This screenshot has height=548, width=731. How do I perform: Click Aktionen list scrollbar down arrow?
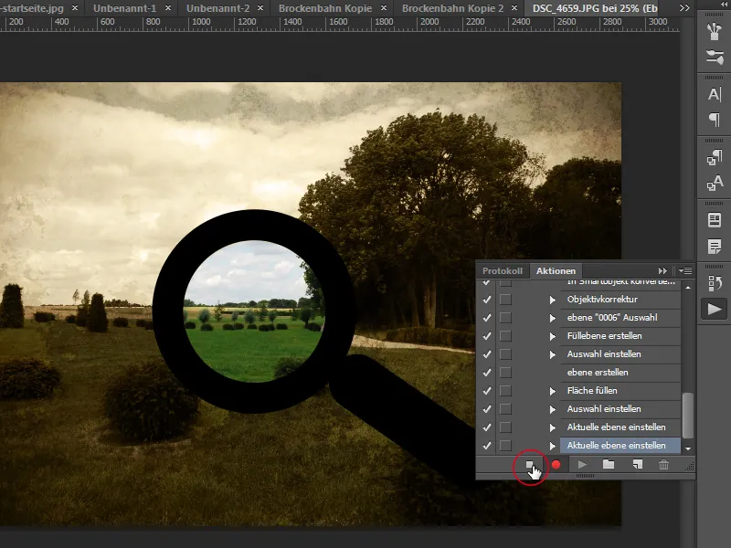pyautogui.click(x=688, y=448)
